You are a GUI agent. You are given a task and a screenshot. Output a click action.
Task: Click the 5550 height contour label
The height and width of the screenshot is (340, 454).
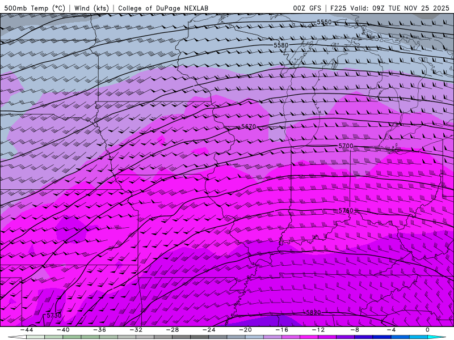(324, 22)
